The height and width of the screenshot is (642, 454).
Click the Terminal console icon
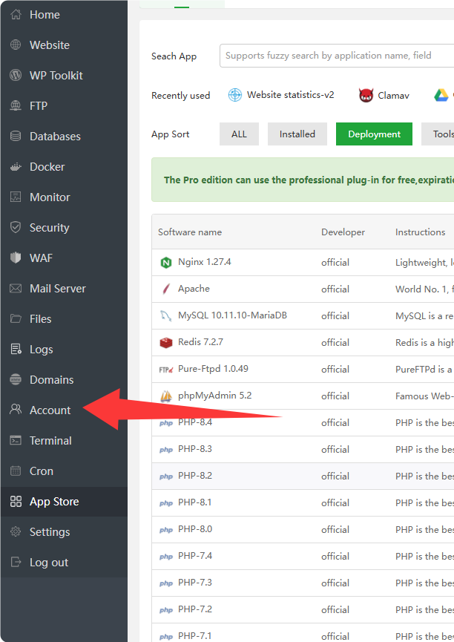pos(16,441)
